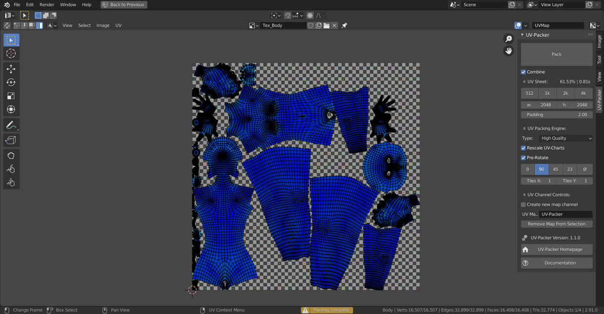Toggle the Combine checkbox
Viewport: 604px width, 314px height.
pos(524,72)
